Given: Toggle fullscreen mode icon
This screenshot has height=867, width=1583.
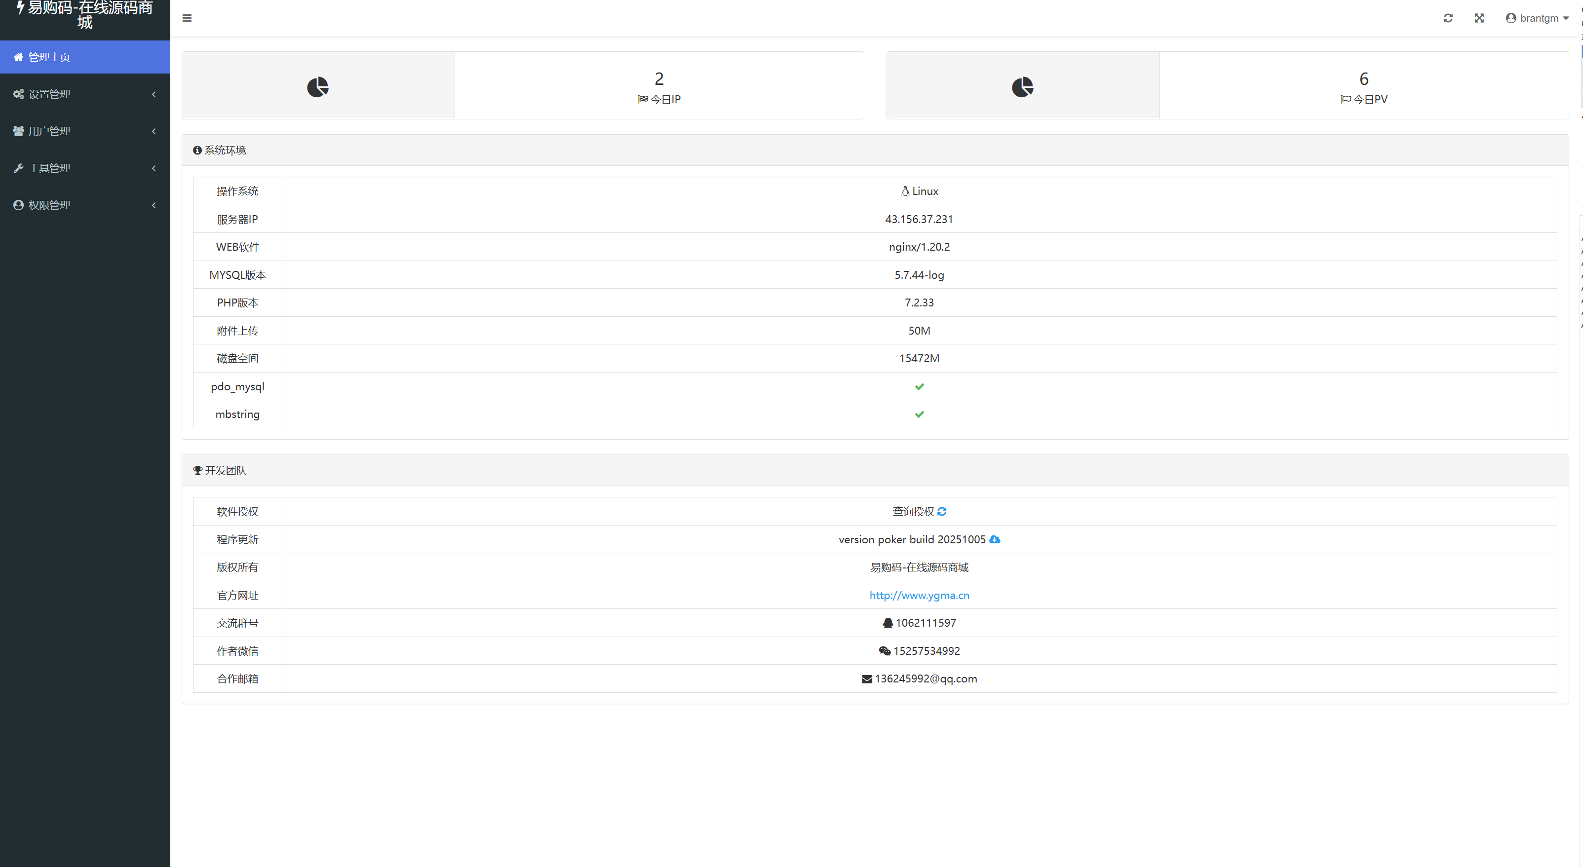Looking at the screenshot, I should point(1479,18).
